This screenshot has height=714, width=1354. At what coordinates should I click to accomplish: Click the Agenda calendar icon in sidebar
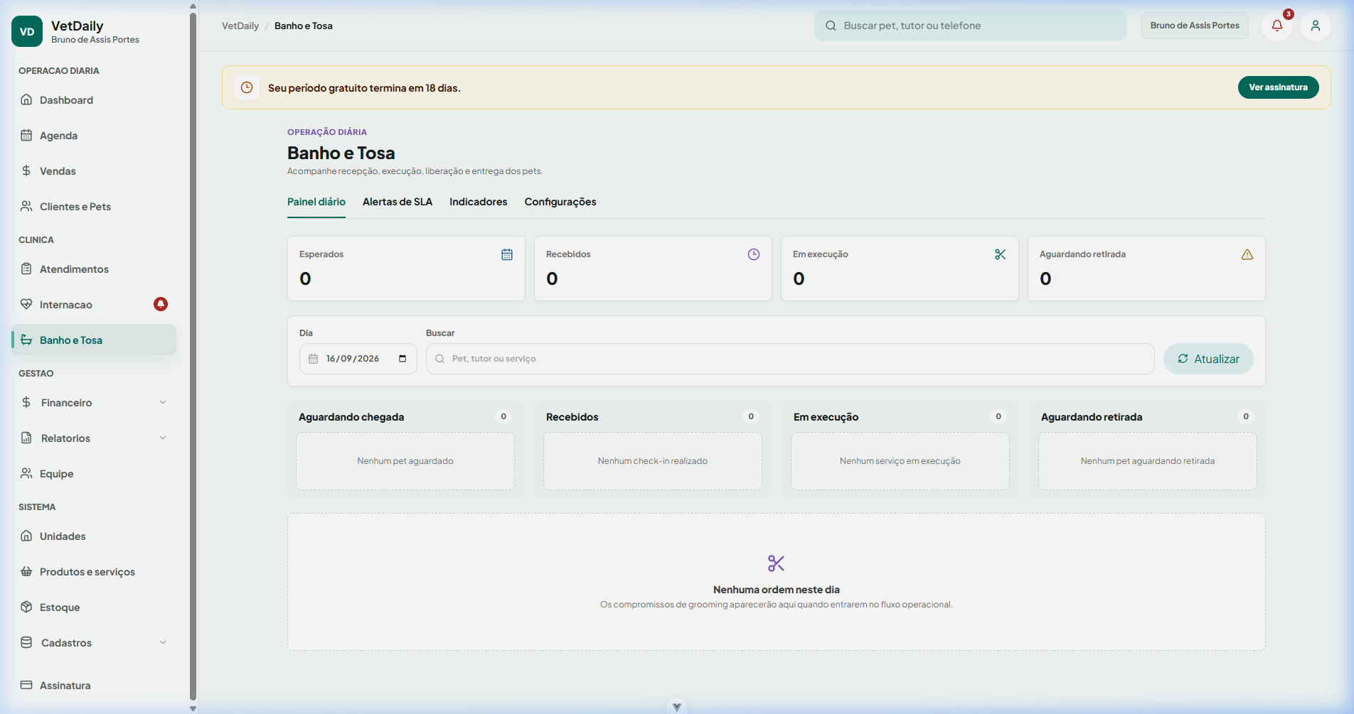[x=26, y=135]
